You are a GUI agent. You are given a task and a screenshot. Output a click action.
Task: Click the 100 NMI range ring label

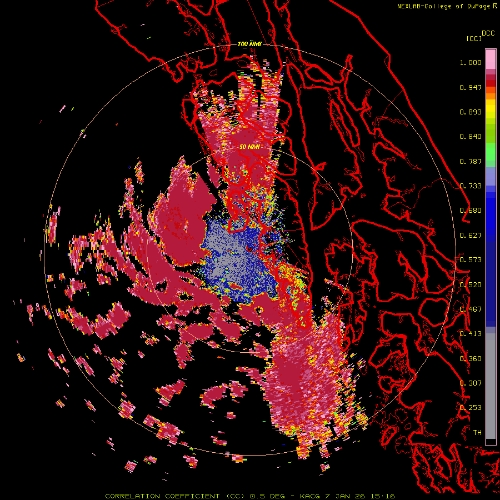pos(249,44)
